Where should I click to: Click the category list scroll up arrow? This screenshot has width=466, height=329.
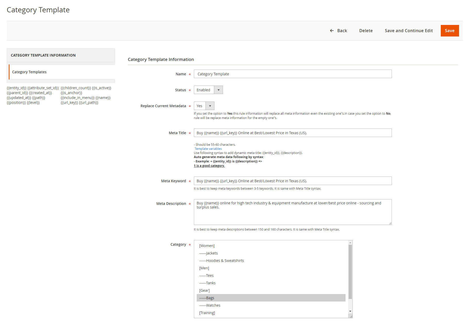click(350, 243)
